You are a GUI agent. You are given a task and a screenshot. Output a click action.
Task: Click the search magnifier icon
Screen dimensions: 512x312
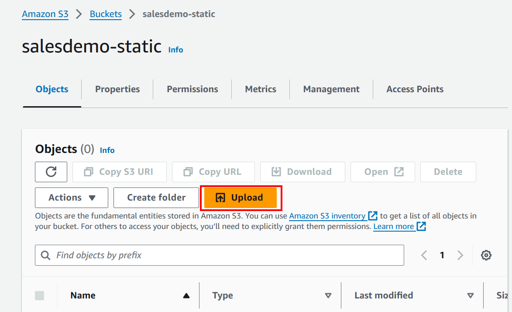pyautogui.click(x=45, y=255)
